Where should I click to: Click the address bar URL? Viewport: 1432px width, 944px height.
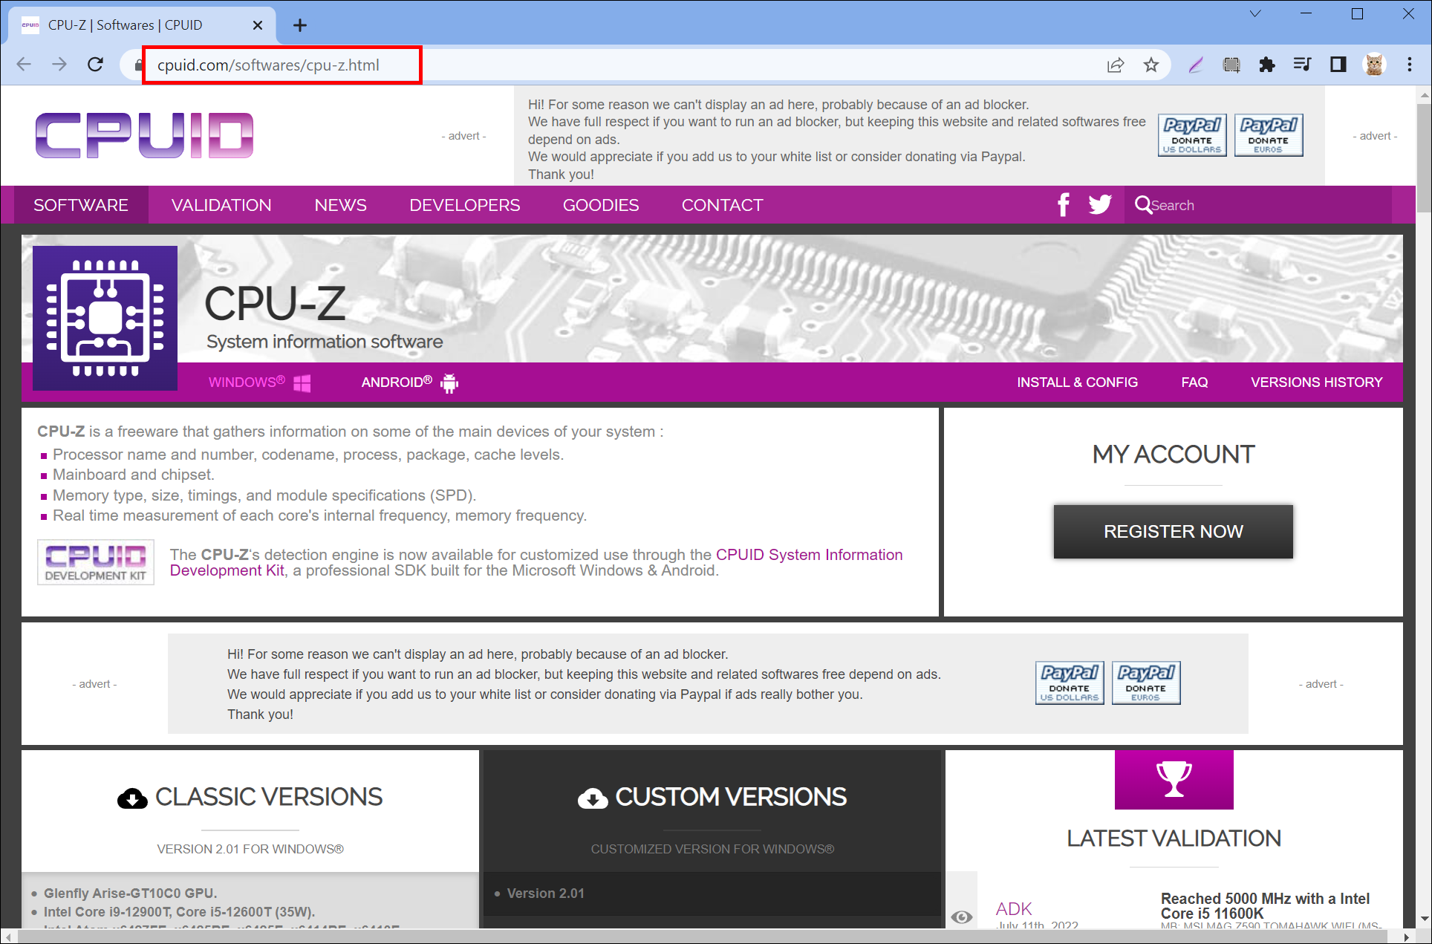[268, 65]
